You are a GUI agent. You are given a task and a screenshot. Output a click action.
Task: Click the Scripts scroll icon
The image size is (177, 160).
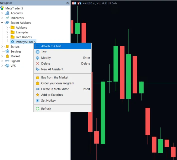click(x=7, y=47)
